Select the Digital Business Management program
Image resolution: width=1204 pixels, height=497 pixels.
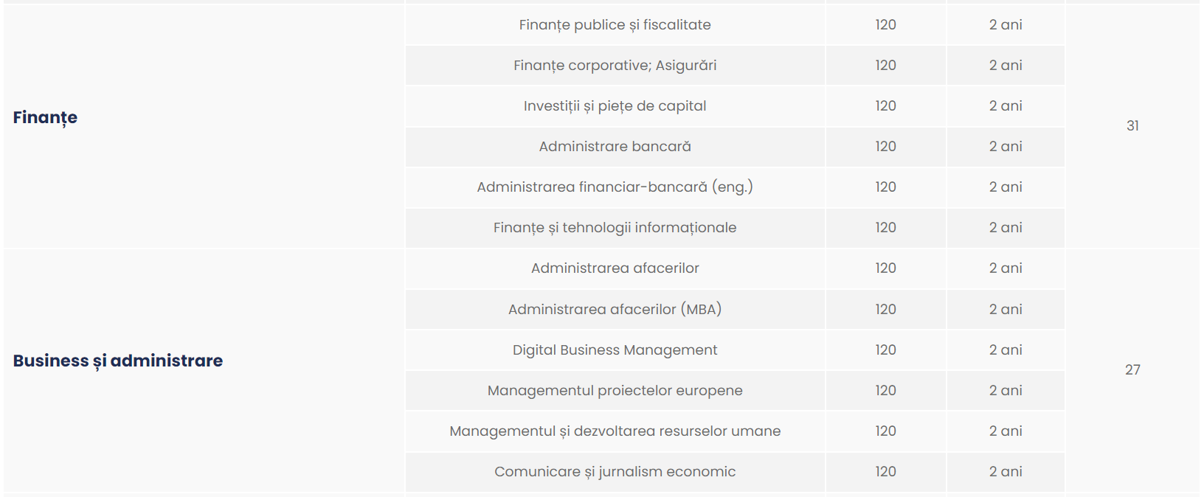(615, 350)
